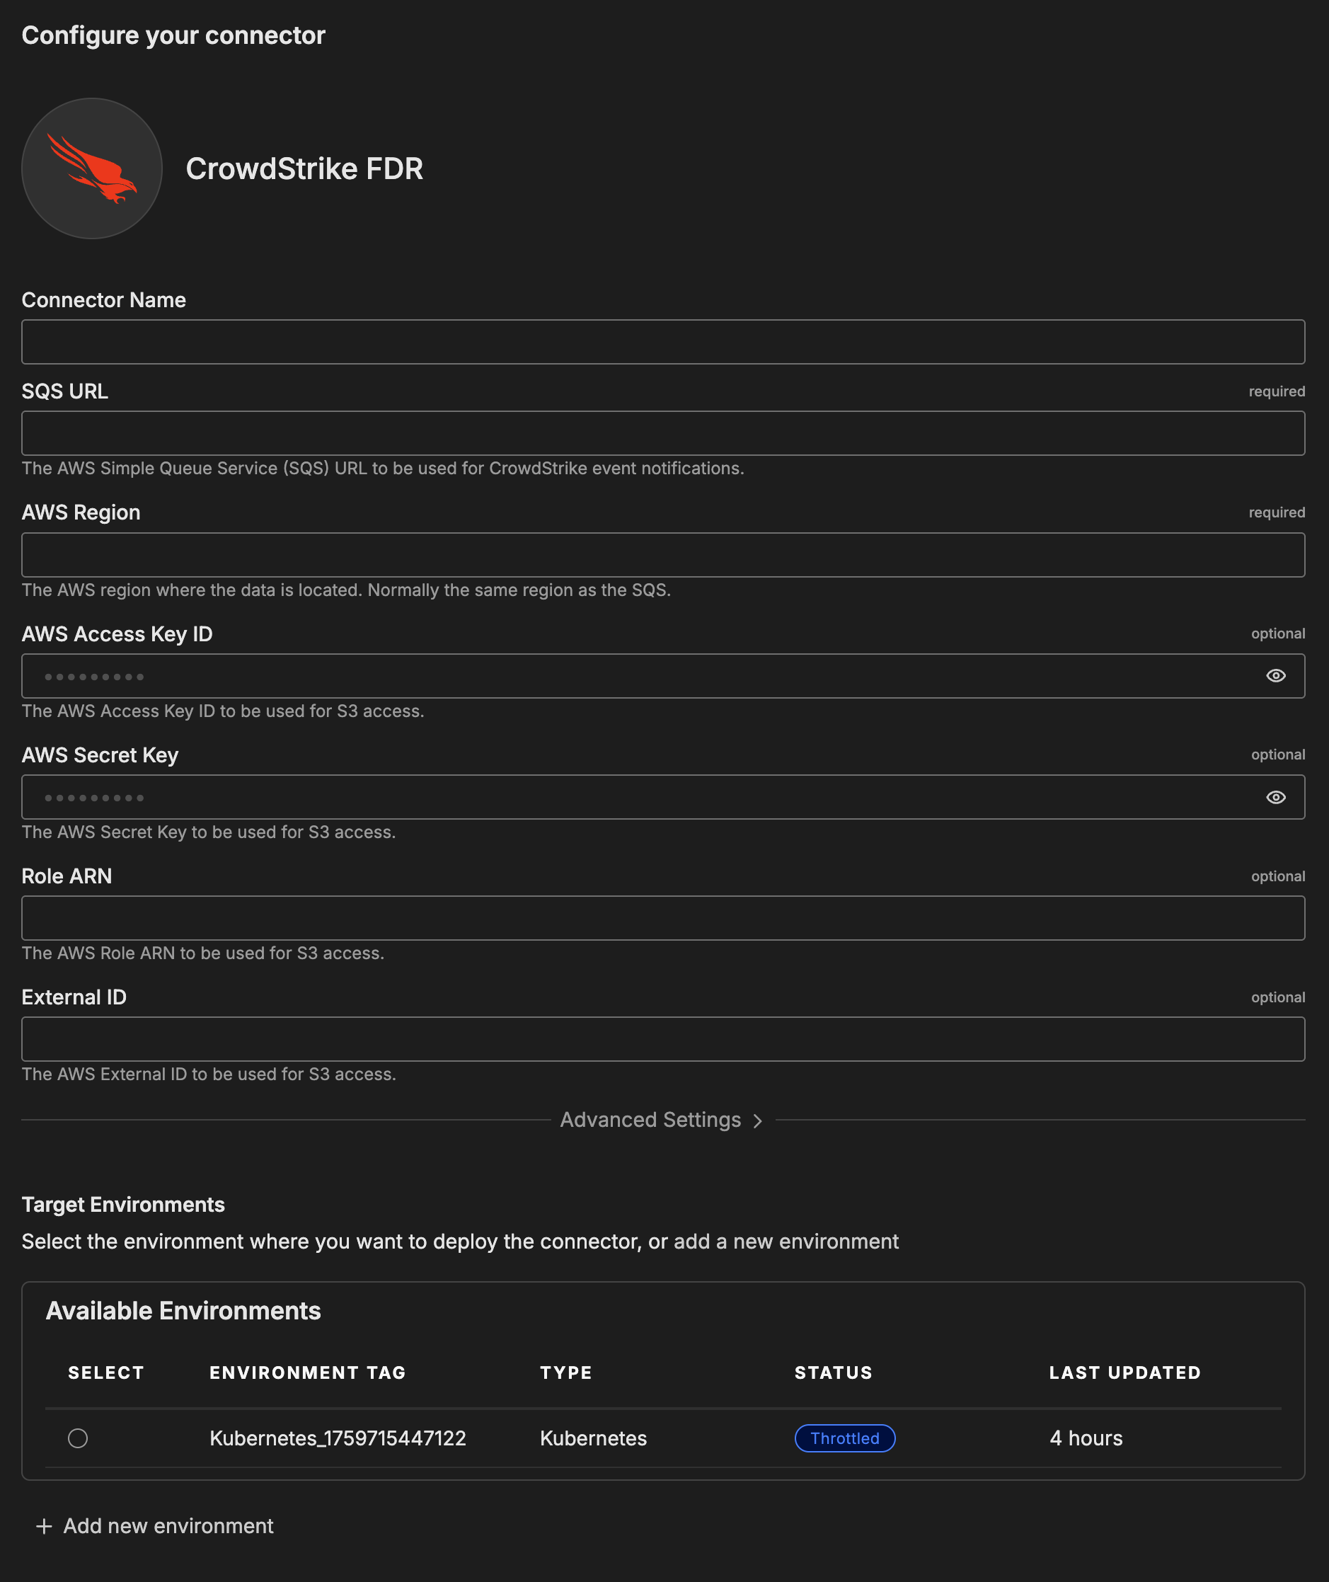Reveal the AWS Secret Key with eye icon
Screen dimensions: 1329x1582
(1275, 796)
